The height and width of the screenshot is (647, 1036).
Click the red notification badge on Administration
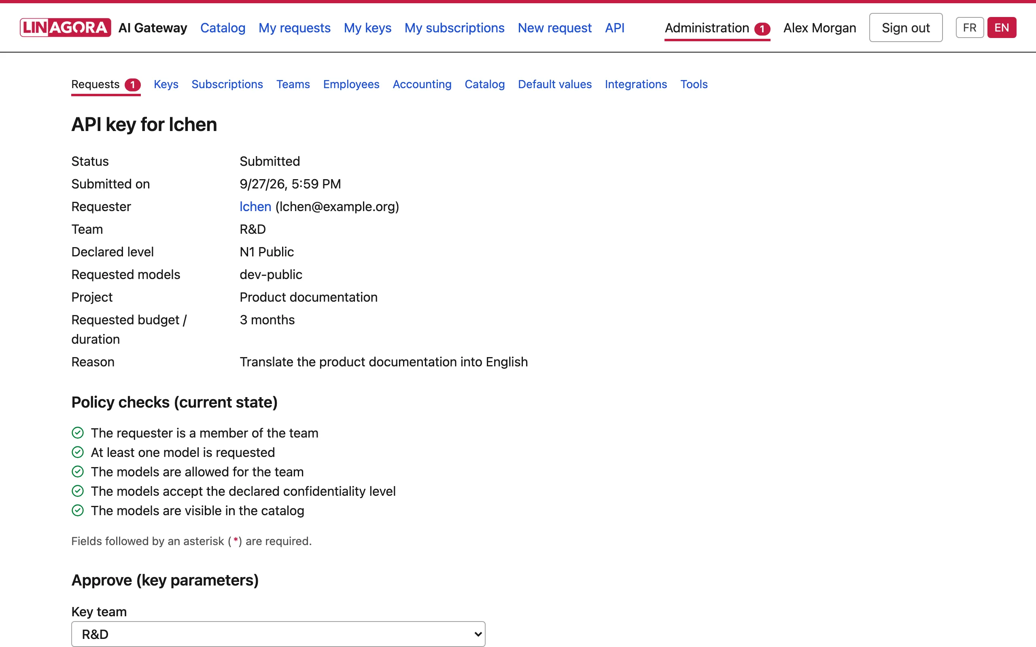coord(762,29)
